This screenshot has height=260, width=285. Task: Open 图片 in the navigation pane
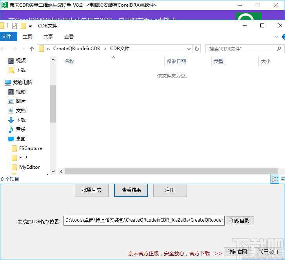[x=17, y=101]
